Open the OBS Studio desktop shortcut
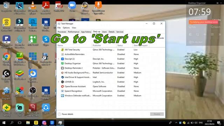The width and height of the screenshot is (224, 126). pos(33,92)
